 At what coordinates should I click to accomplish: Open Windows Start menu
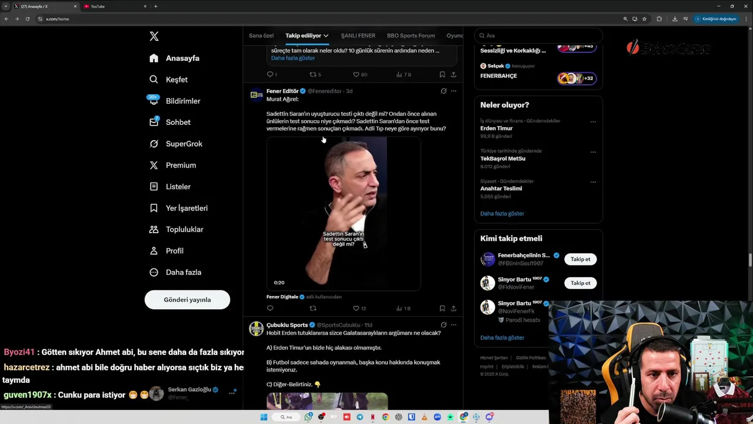click(x=264, y=417)
